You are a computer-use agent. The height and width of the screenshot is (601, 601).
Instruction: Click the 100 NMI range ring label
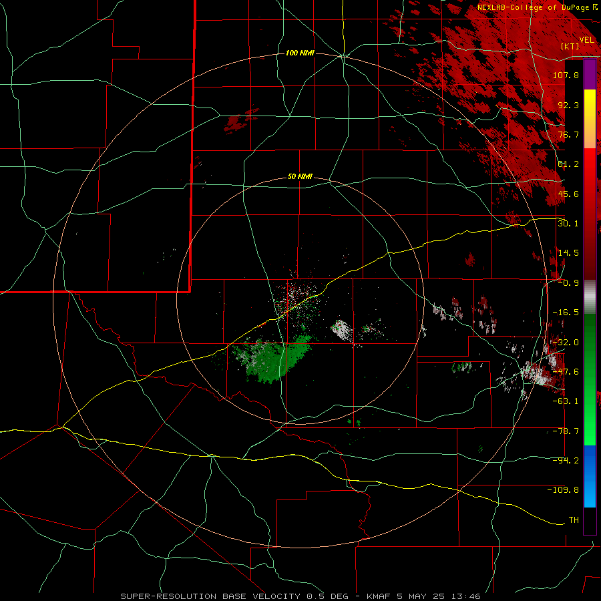[300, 53]
